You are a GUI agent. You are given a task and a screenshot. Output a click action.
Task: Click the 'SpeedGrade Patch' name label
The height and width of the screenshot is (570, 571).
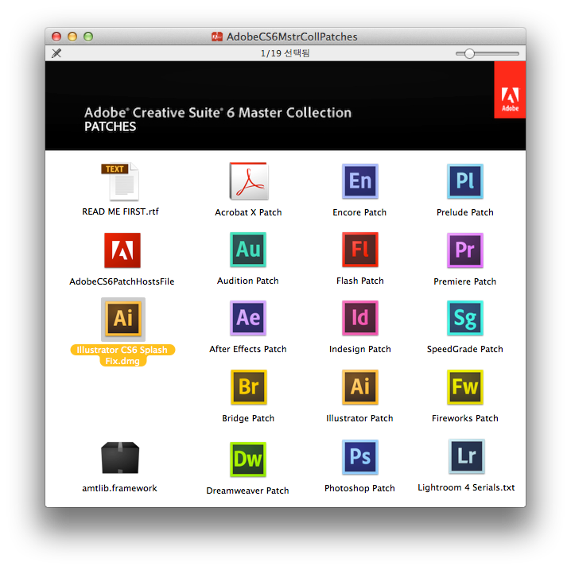tap(465, 349)
